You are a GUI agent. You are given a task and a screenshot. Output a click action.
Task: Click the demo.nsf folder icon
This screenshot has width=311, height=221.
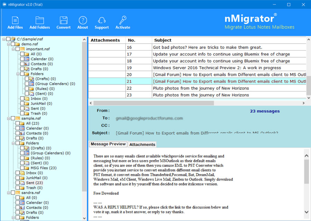click(x=18, y=44)
